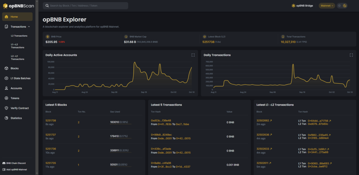Switch to dark theme moon icon

(345, 6)
